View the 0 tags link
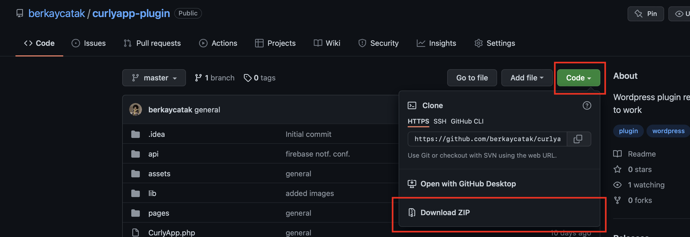Screen dimensions: 690x237 [x=260, y=78]
